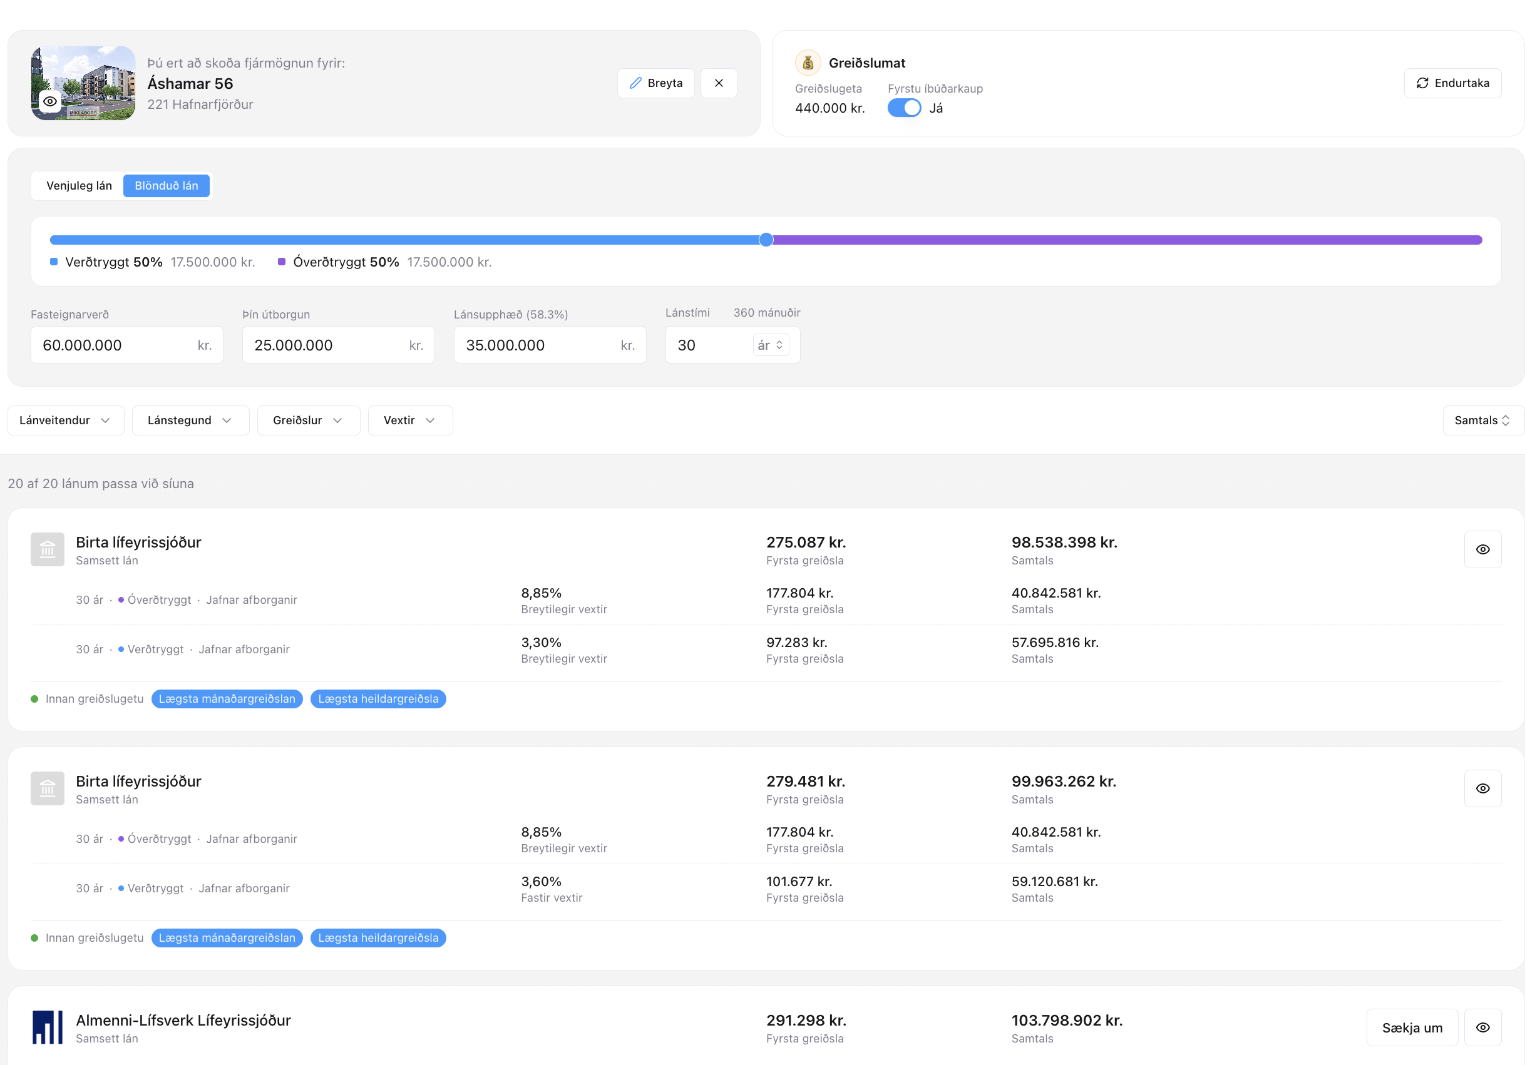Click the Almenni-Lífsverk Lífeyrissjóður logo
The height and width of the screenshot is (1065, 1525).
coord(48,1027)
